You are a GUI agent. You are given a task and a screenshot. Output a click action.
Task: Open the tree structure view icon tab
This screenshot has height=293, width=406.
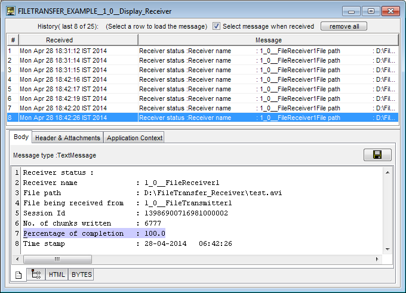[x=36, y=275]
